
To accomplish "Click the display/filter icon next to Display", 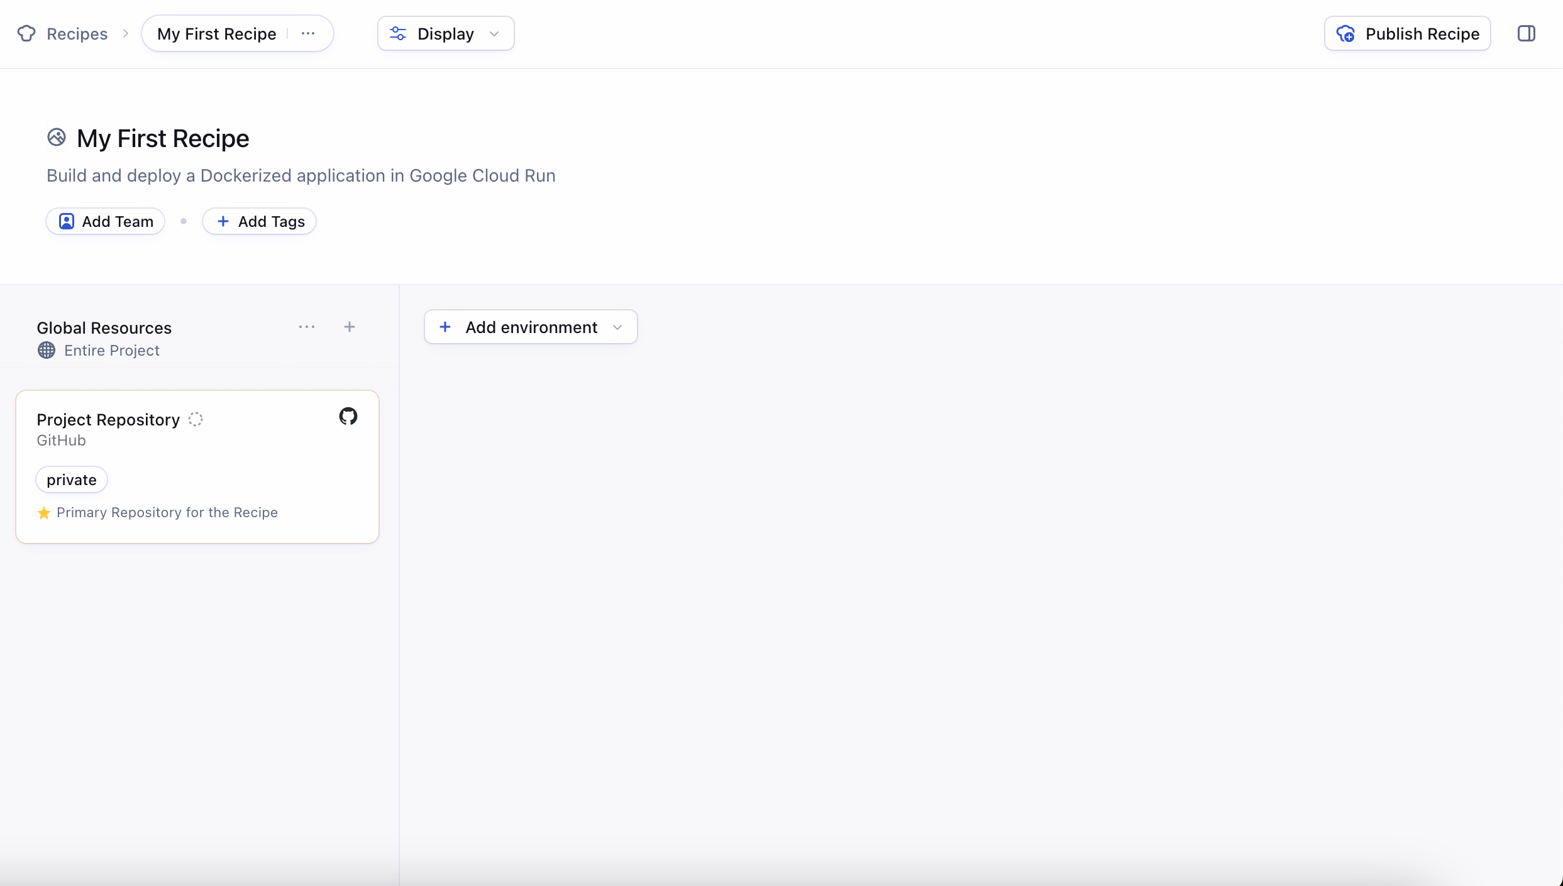I will pos(398,35).
